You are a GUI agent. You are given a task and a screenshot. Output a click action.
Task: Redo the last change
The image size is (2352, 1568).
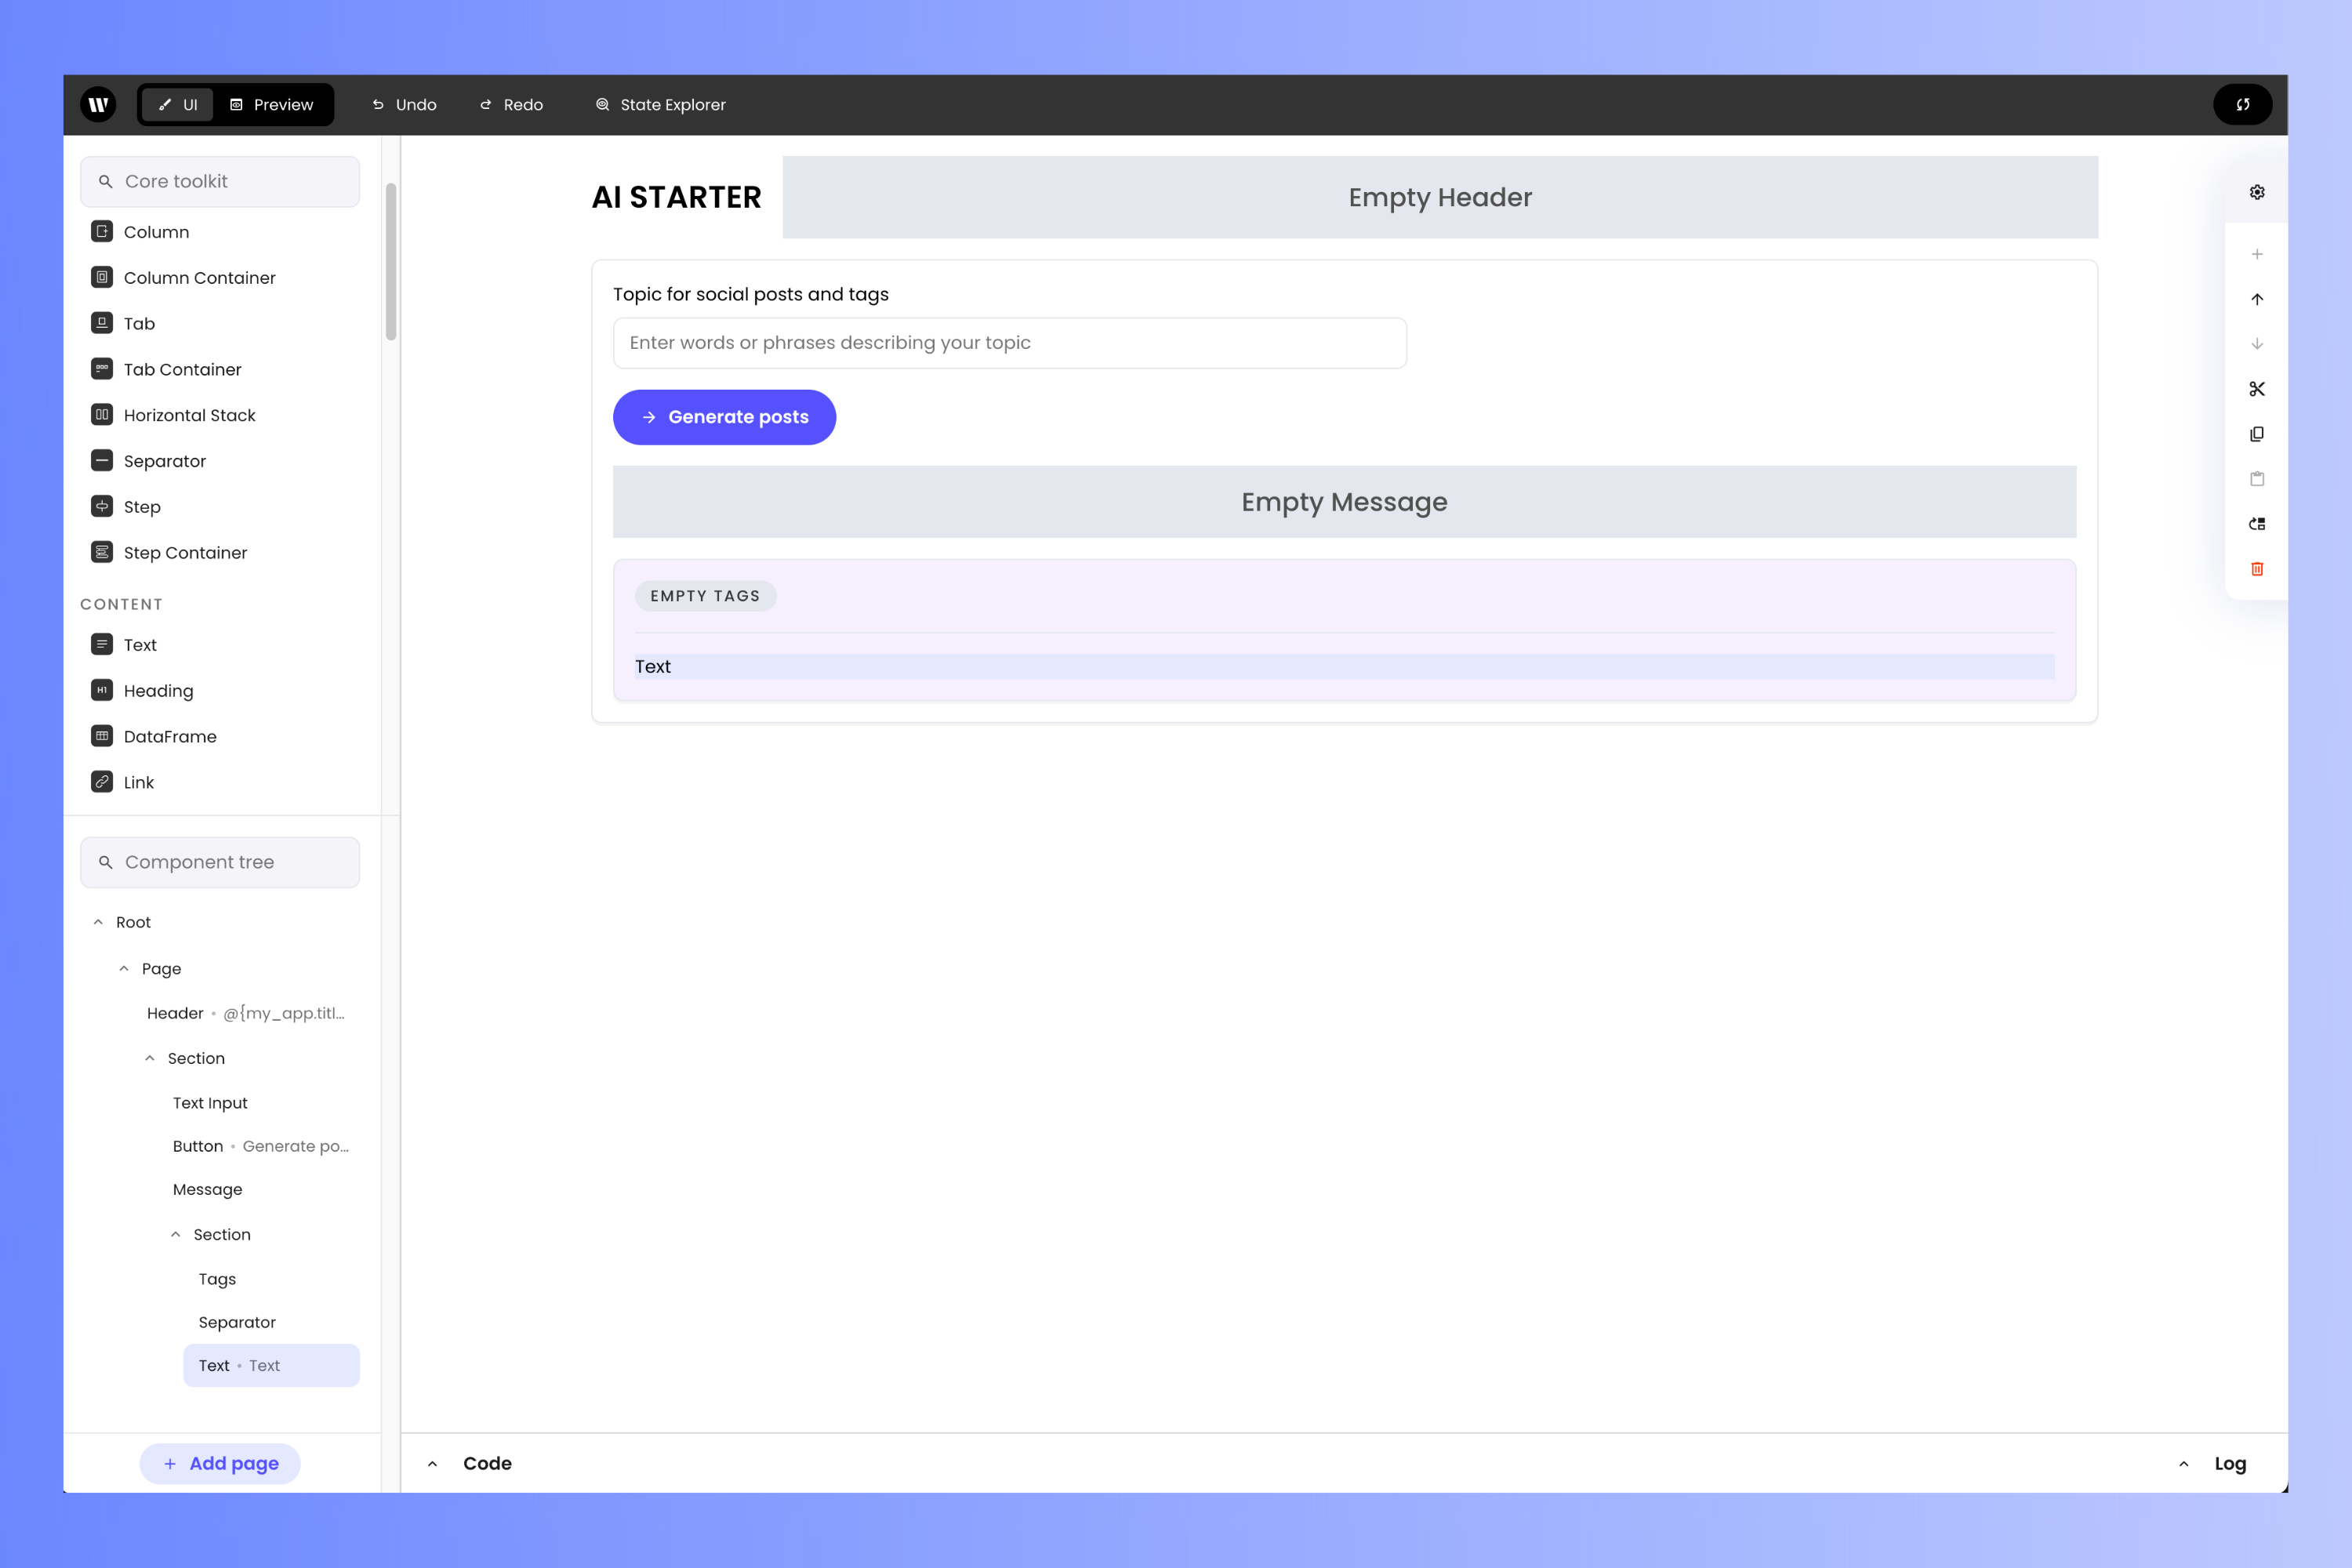pyautogui.click(x=512, y=104)
